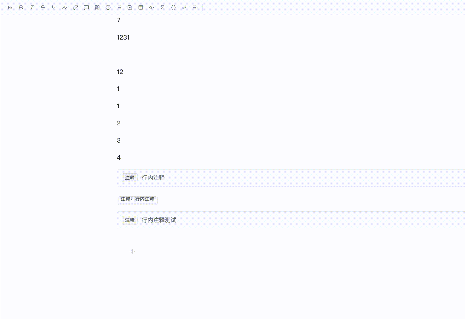Select the highlighter marker tool

64,8
